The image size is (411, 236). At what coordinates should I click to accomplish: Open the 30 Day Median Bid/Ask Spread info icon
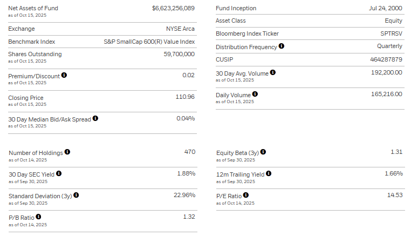tap(95, 118)
